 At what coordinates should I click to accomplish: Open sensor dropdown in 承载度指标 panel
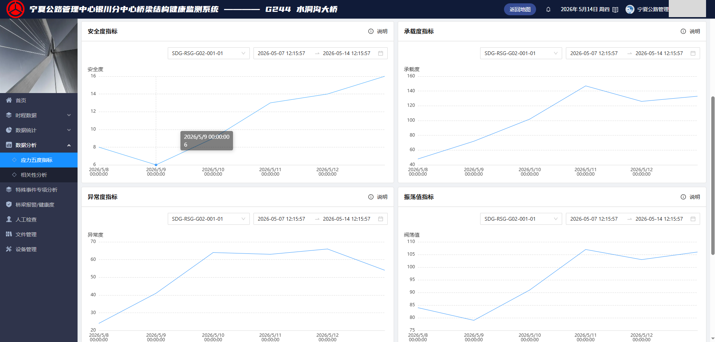click(x=521, y=53)
